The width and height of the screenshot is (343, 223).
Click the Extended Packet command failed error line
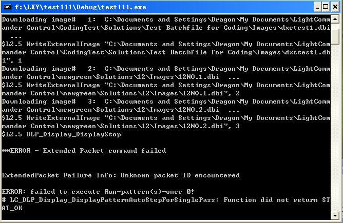tap(84, 151)
